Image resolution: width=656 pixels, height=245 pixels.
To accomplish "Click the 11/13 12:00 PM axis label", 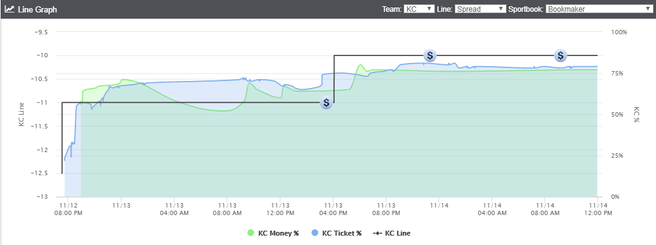I will 280,209.
